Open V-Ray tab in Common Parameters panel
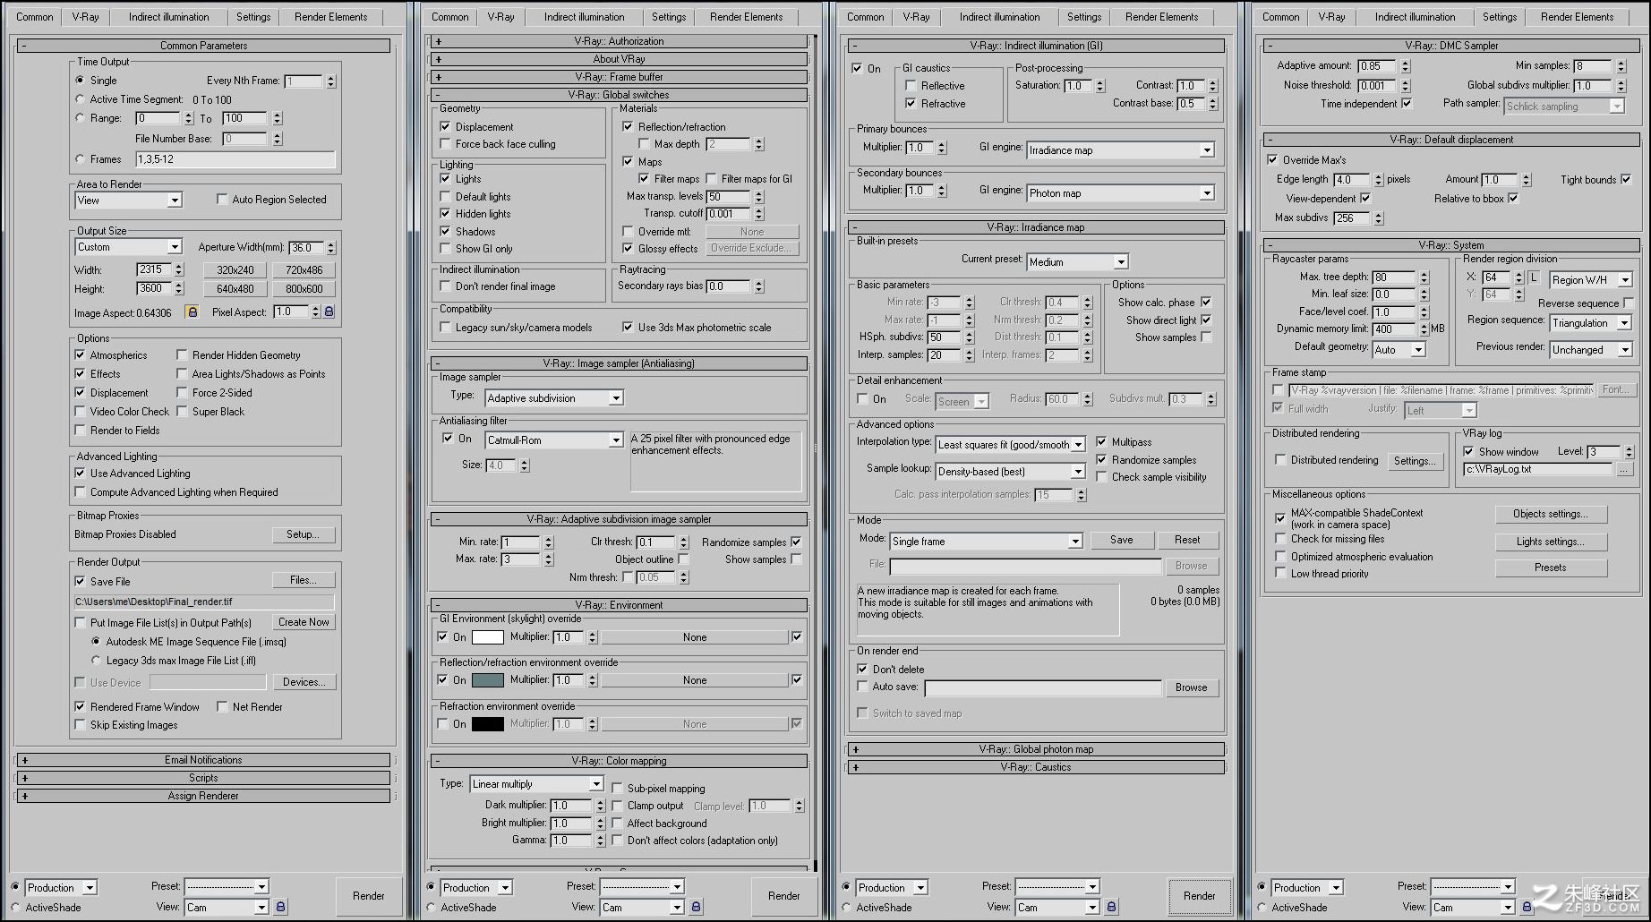 (86, 17)
